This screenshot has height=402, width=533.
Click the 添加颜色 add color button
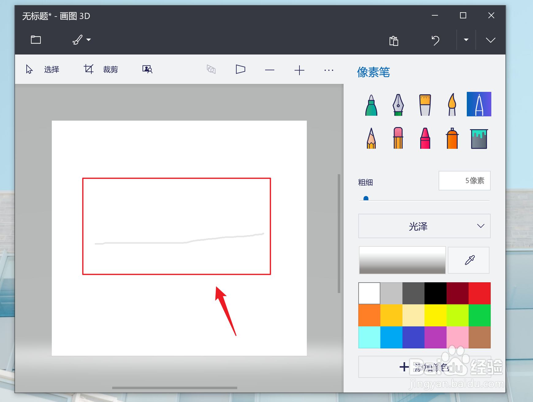coord(424,367)
